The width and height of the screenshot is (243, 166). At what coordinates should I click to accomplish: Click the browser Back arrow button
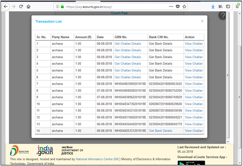click(6, 7)
